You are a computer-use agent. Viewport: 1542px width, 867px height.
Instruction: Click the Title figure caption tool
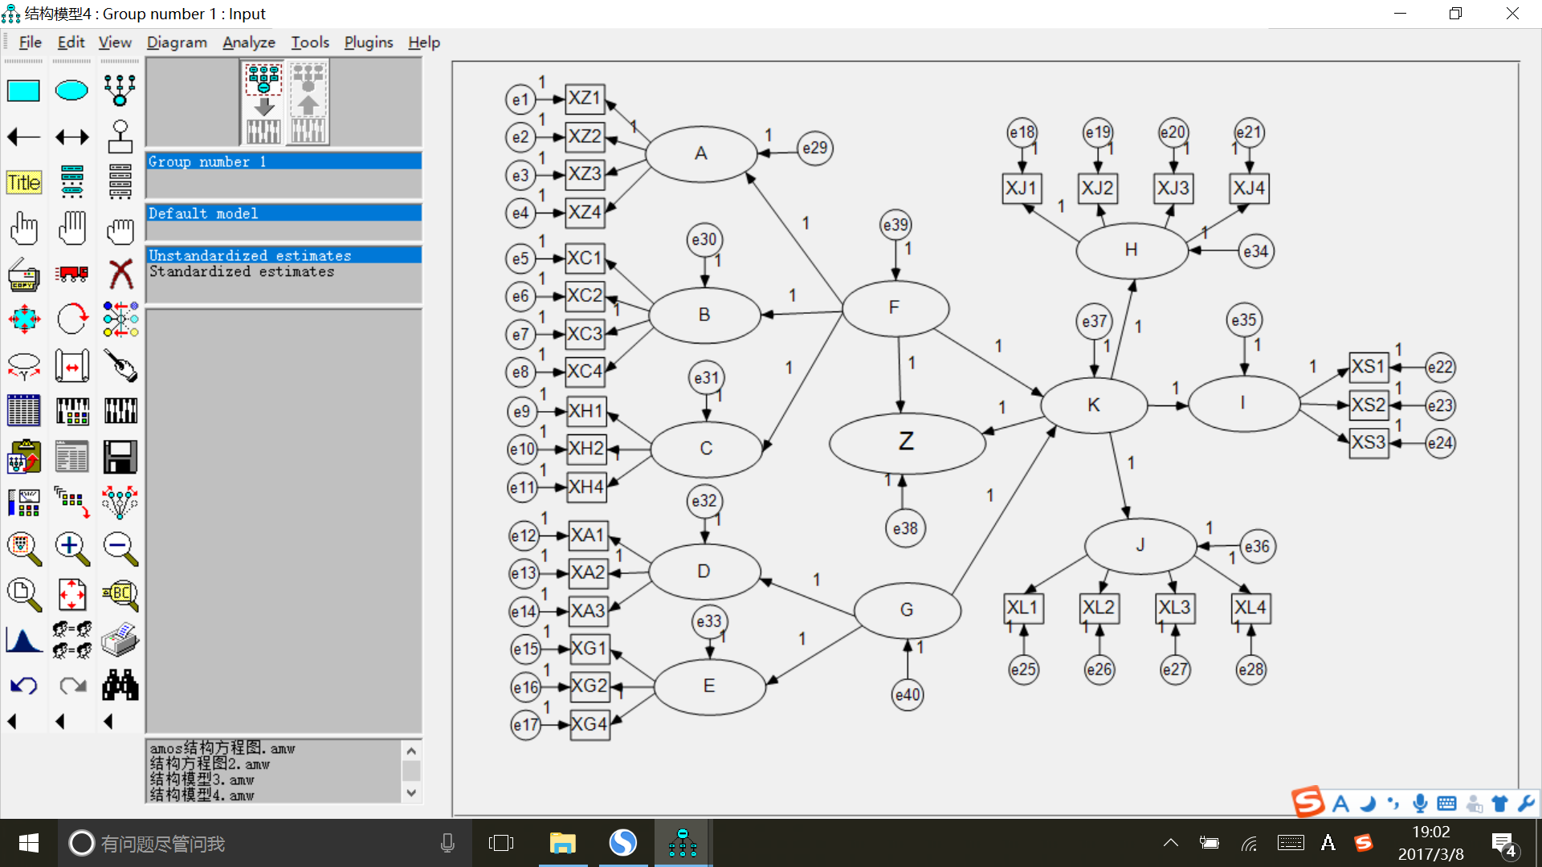[x=23, y=183]
